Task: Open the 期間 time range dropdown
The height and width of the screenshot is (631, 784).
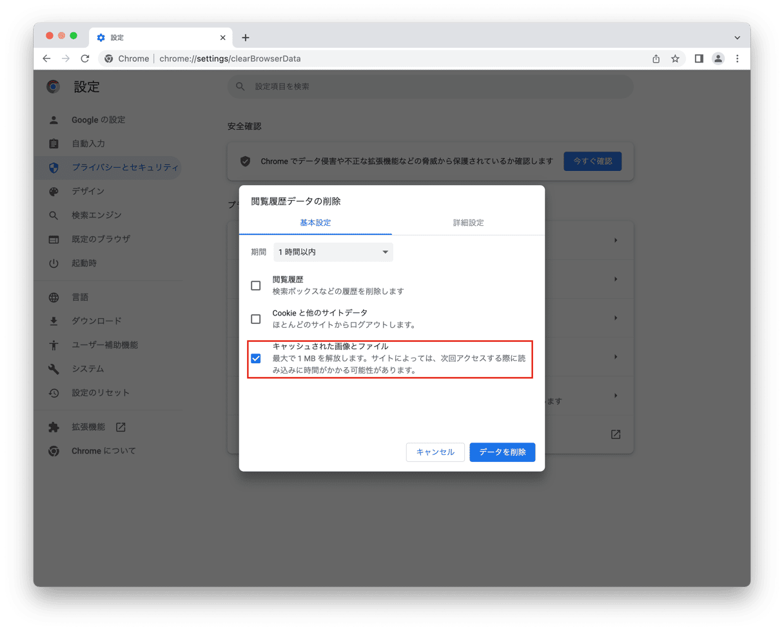Action: pos(333,252)
